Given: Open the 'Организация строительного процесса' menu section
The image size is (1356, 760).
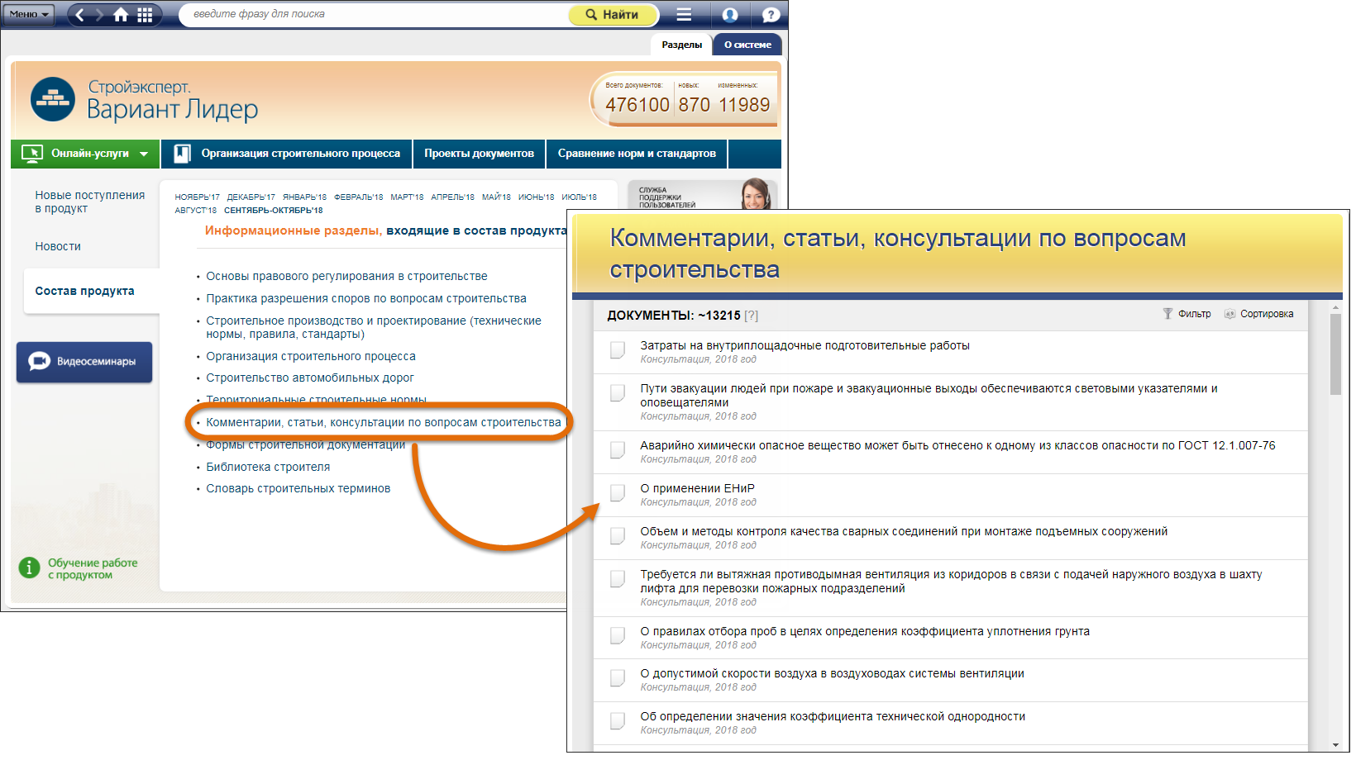Looking at the screenshot, I should [287, 154].
